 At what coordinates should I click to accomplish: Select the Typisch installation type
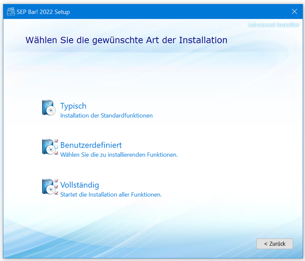(x=73, y=106)
